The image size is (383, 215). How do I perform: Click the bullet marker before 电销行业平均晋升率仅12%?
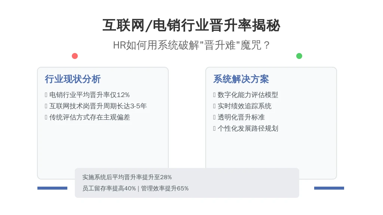pos(46,95)
